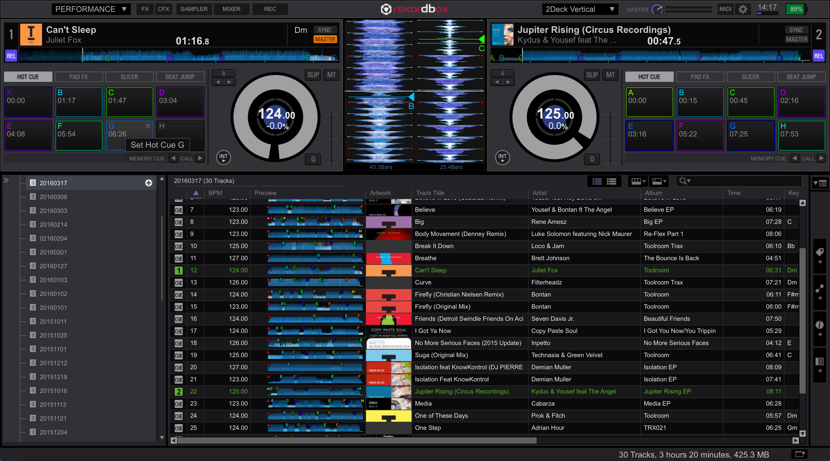The height and width of the screenshot is (461, 830).
Task: Expand the collapsed tree panel arrows icon
Action: pyautogui.click(x=6, y=180)
